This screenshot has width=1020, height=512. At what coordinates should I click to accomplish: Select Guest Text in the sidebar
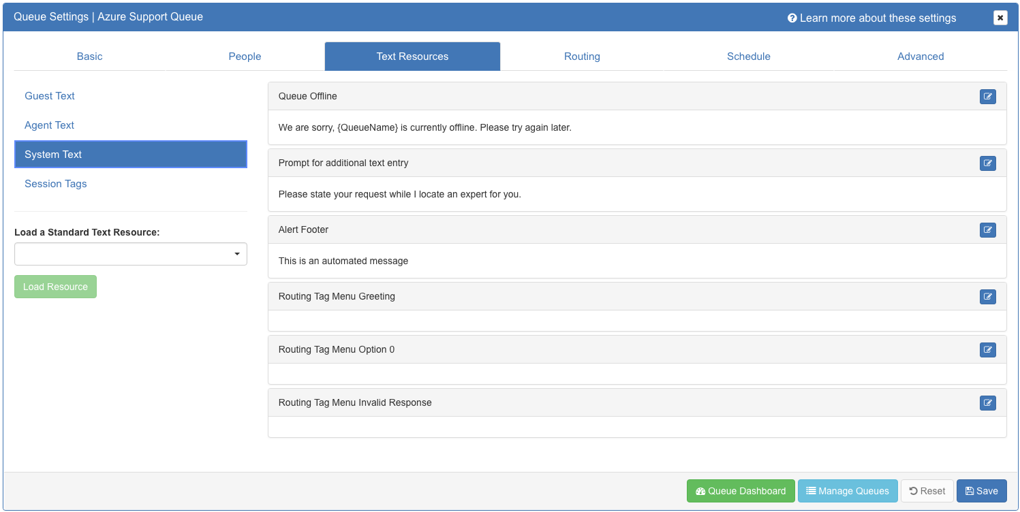point(131,96)
